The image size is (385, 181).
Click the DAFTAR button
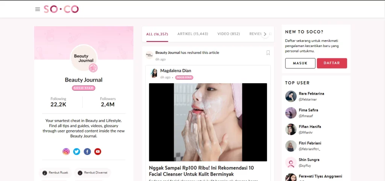tap(332, 63)
